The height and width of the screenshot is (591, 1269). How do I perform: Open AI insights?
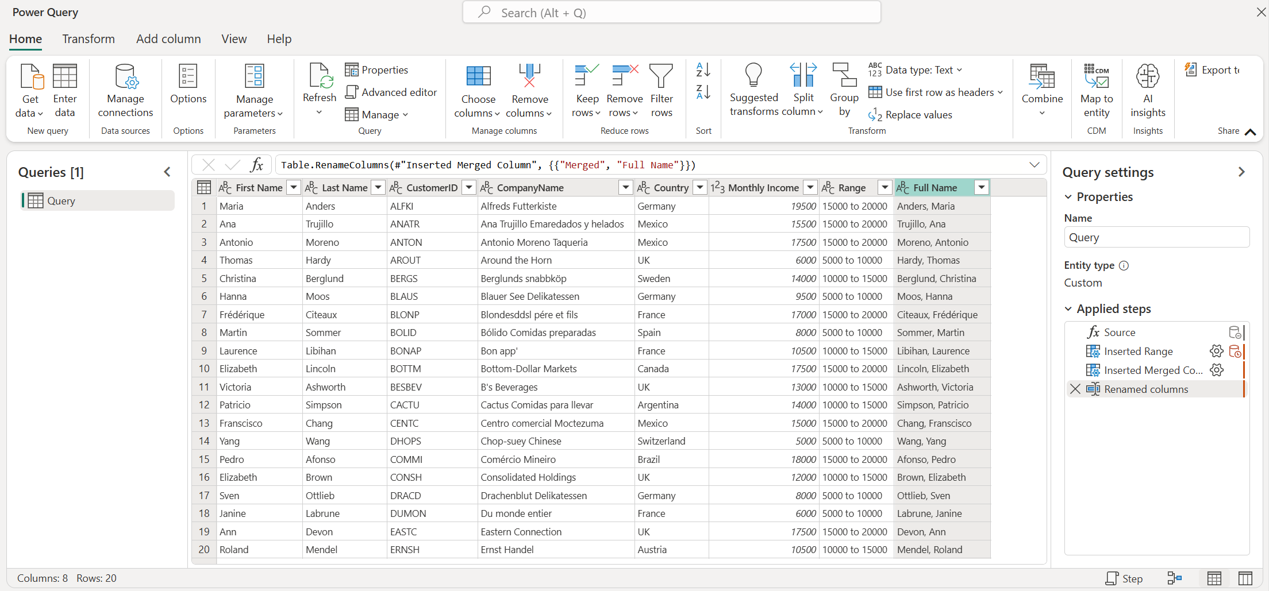tap(1147, 91)
